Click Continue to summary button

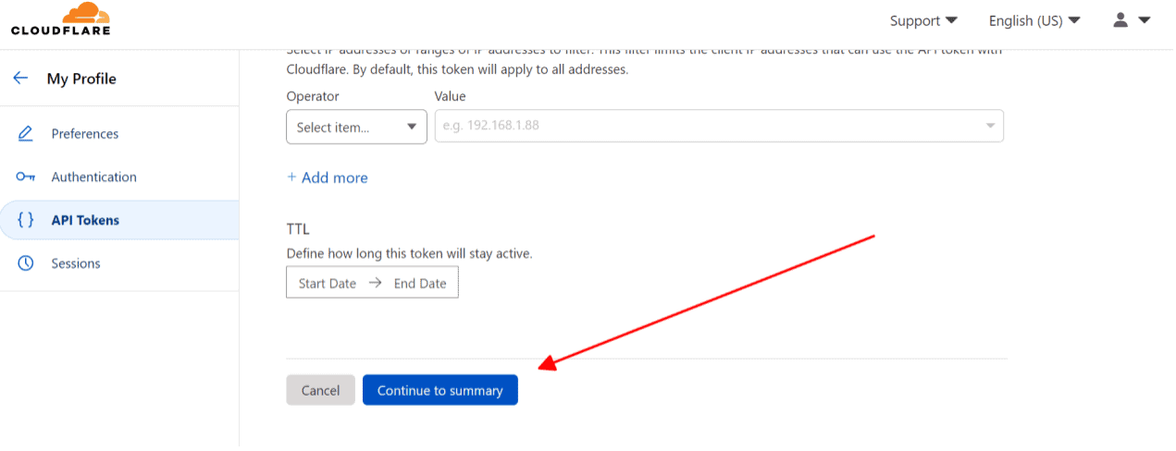(440, 390)
